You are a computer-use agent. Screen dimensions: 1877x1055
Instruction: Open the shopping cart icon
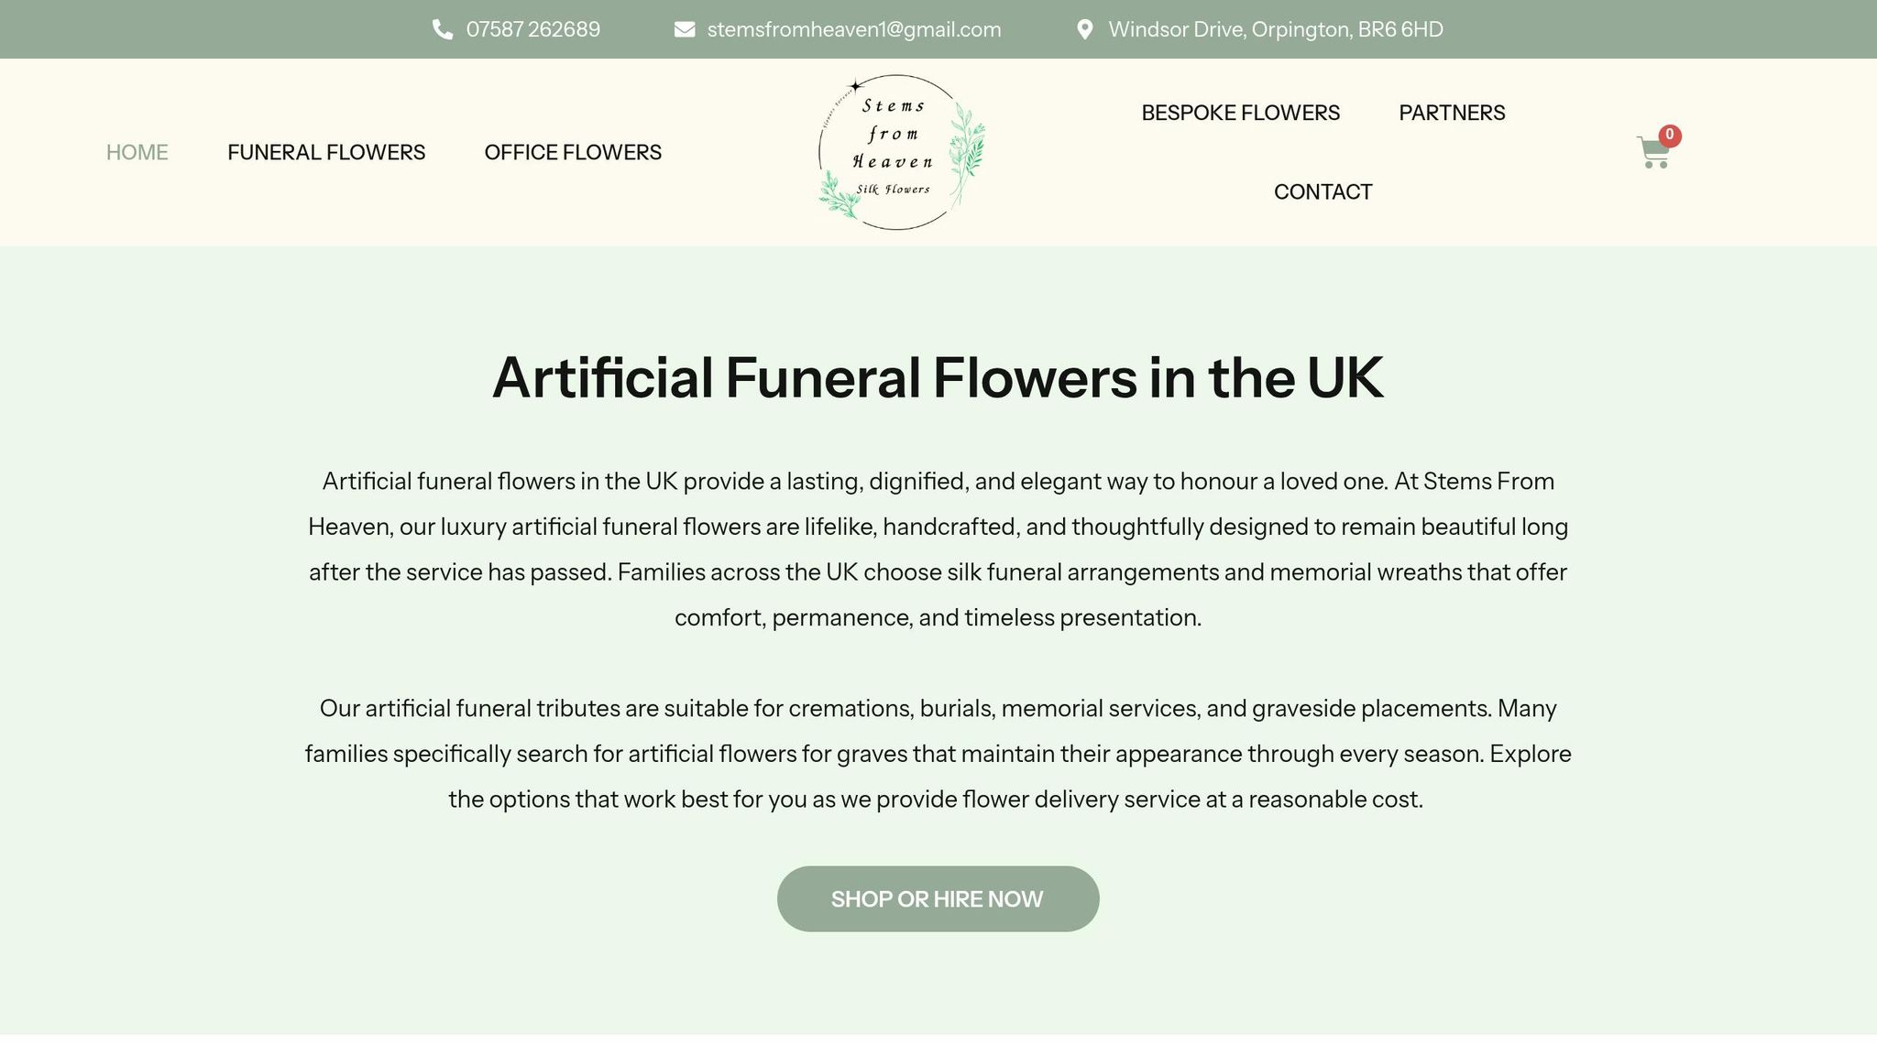1652,154
